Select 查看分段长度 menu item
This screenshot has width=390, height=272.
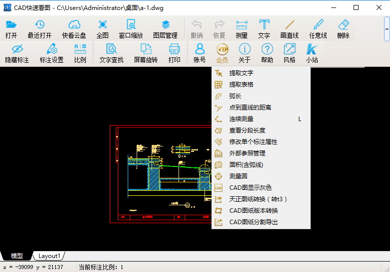[261, 131]
